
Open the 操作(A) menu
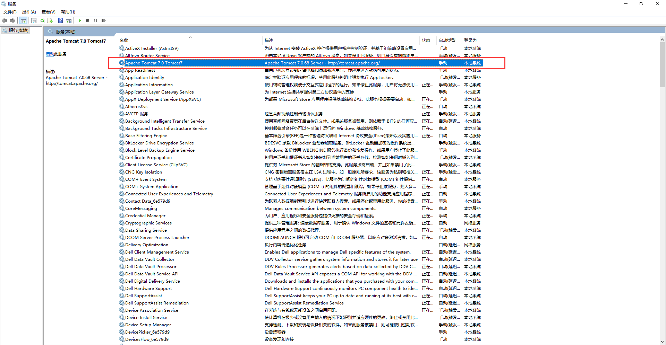pyautogui.click(x=29, y=12)
